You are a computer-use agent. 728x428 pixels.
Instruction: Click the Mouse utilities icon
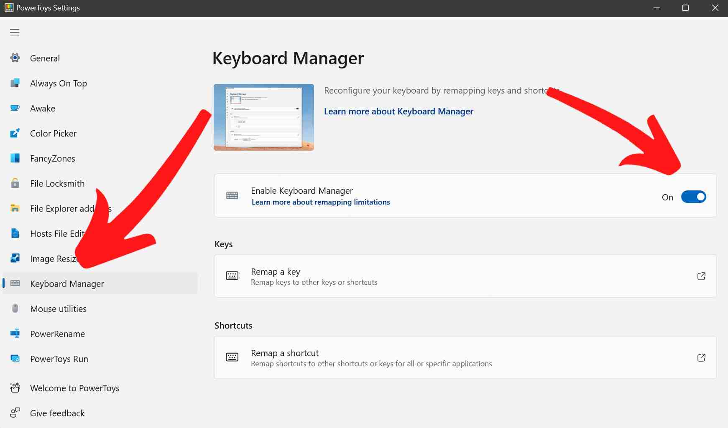pos(15,309)
